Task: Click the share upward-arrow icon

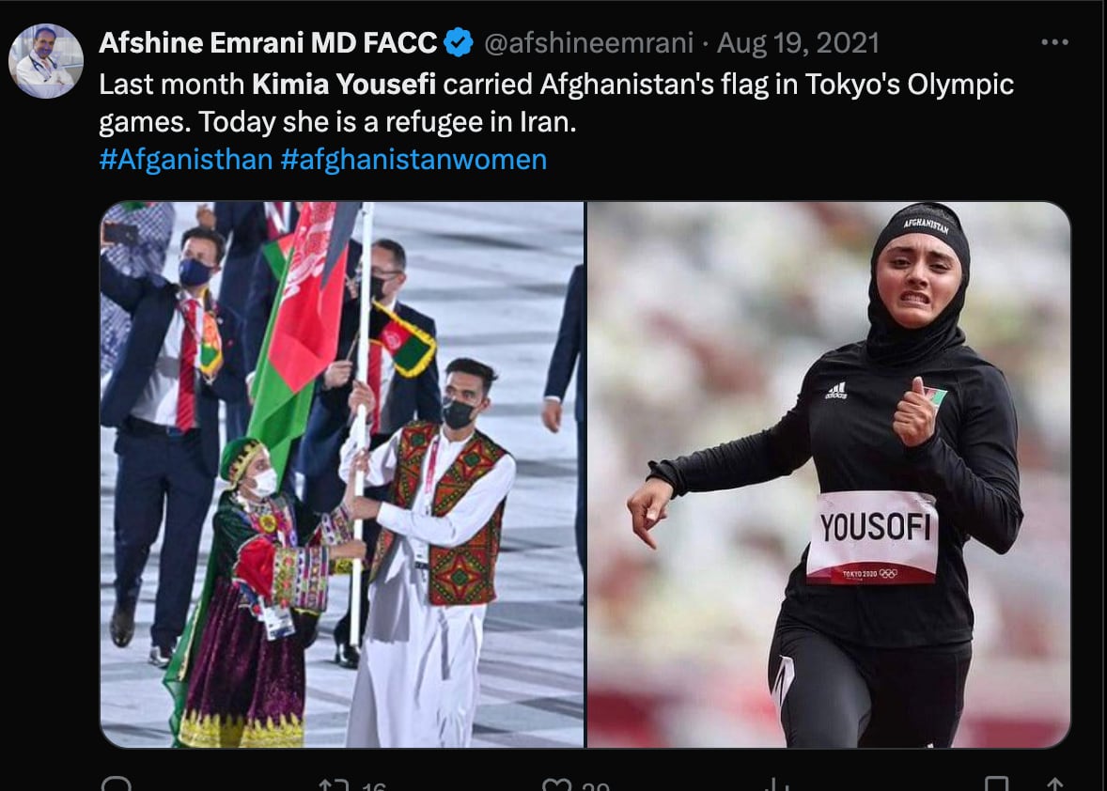Action: [1054, 784]
